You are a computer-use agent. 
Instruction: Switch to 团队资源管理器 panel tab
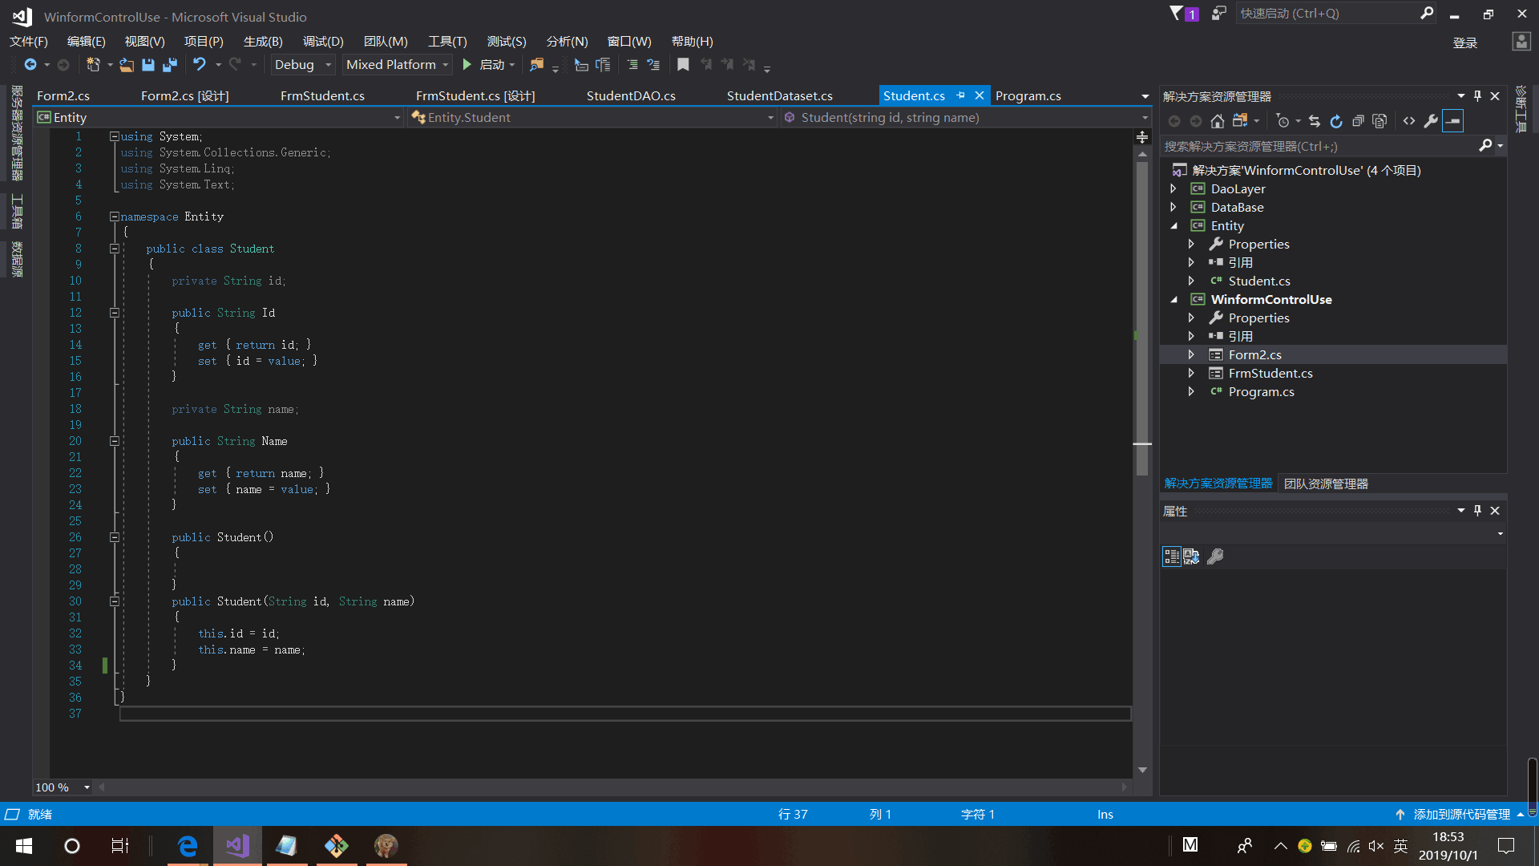1326,484
